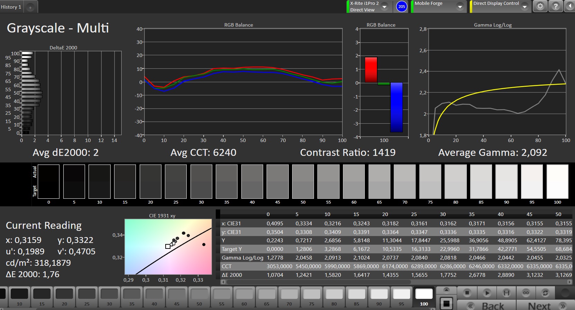575x310 pixels.
Task: Start continuous reading with infinity icon
Action: coord(526,293)
